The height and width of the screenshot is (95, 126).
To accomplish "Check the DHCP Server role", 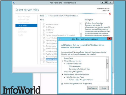I will click(44, 27).
